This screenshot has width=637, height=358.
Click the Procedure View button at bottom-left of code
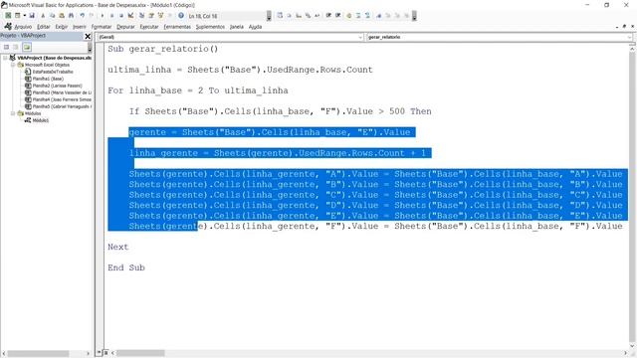[100, 353]
